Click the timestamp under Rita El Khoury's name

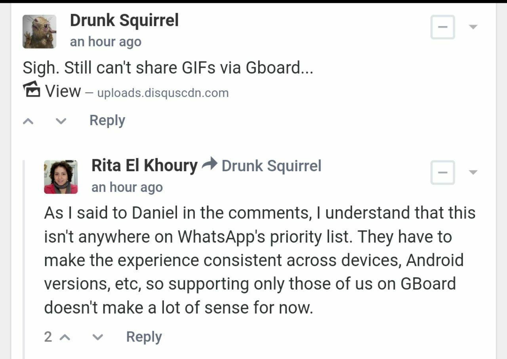click(127, 187)
